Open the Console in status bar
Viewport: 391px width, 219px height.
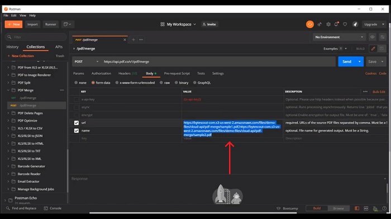(x=53, y=208)
